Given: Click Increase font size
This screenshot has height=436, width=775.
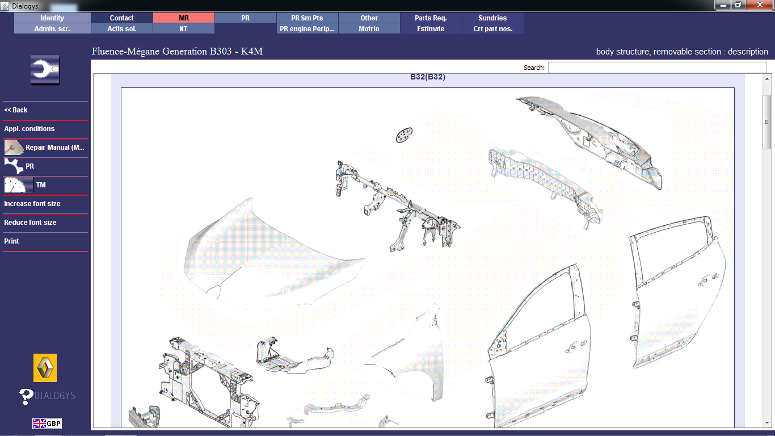Looking at the screenshot, I should click(32, 204).
